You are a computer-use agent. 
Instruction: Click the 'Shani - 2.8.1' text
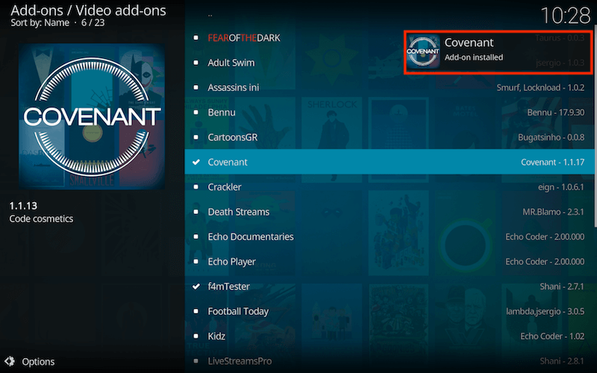tap(562, 361)
